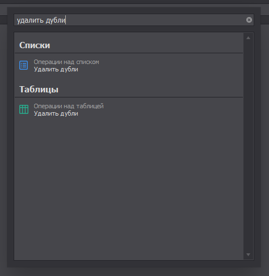269x276 pixels.
Task: Click blank space right of the list result row
Action: (170, 66)
